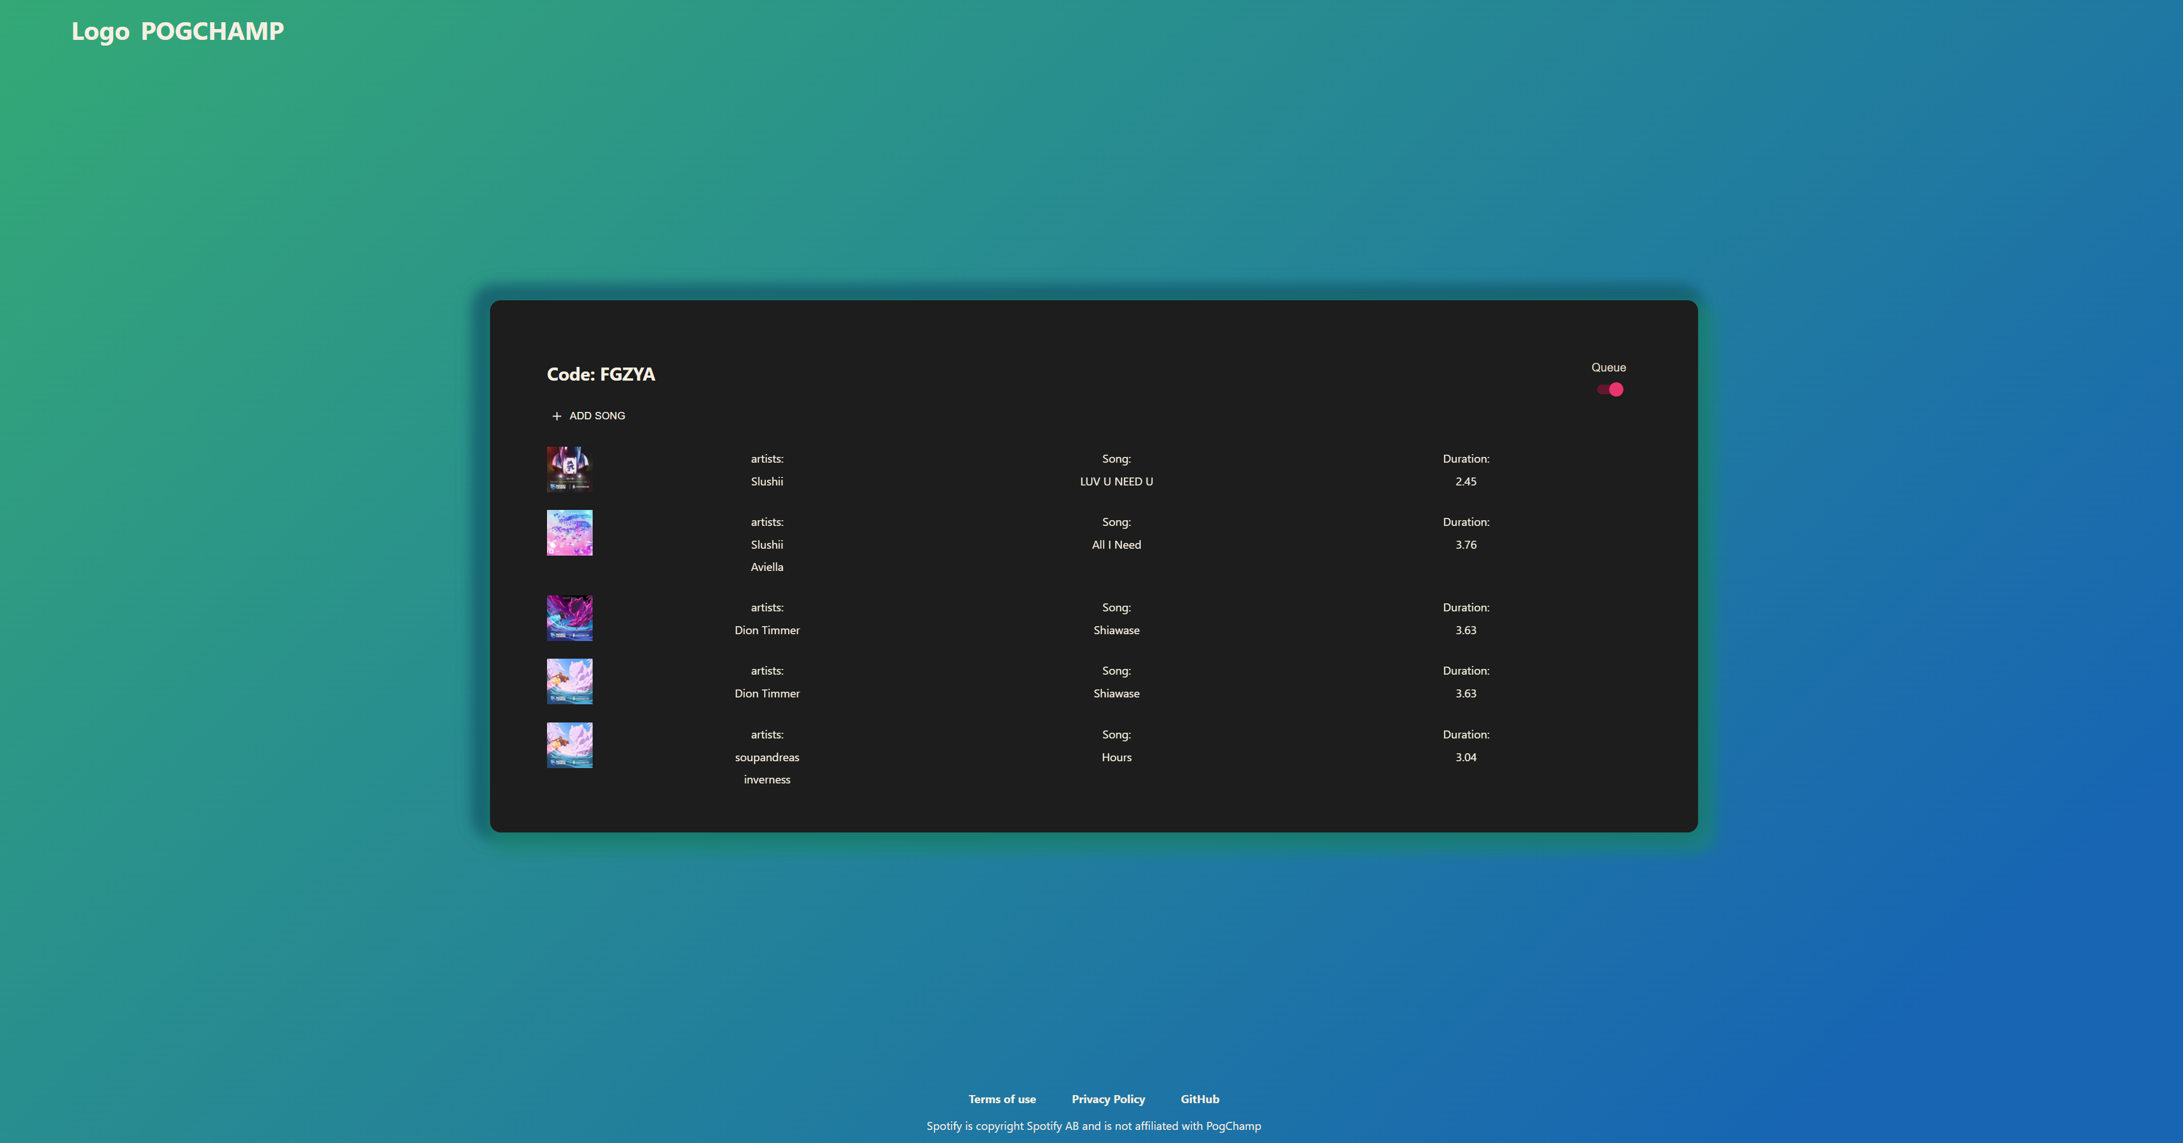Open the Hours album artwork
Image resolution: width=2183 pixels, height=1143 pixels.
pos(569,745)
